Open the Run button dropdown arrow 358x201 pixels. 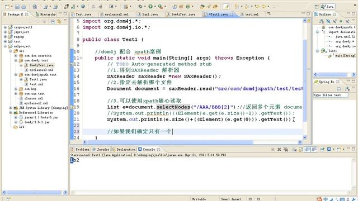(x=155, y=7)
